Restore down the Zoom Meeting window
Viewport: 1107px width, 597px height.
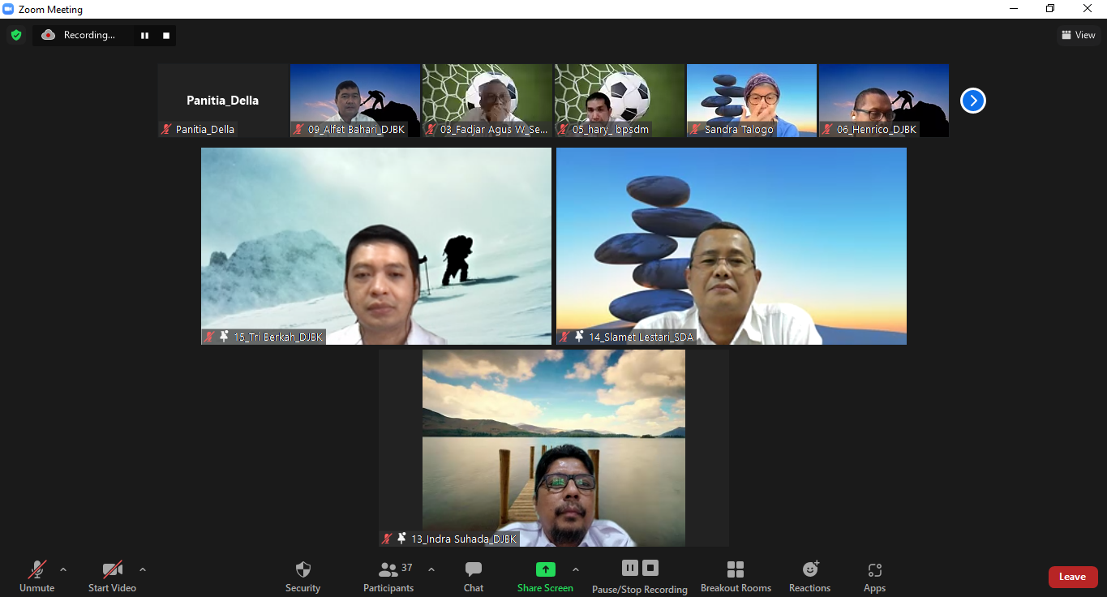(1050, 9)
